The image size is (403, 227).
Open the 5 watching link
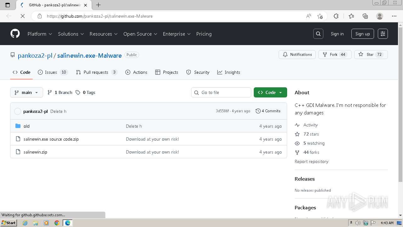point(310,143)
